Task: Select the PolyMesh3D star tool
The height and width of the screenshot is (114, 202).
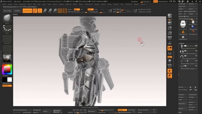Action: click(x=183, y=38)
